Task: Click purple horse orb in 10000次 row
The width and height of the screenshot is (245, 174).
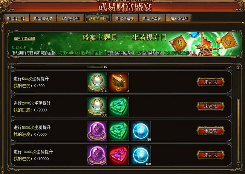Action: click(97, 155)
